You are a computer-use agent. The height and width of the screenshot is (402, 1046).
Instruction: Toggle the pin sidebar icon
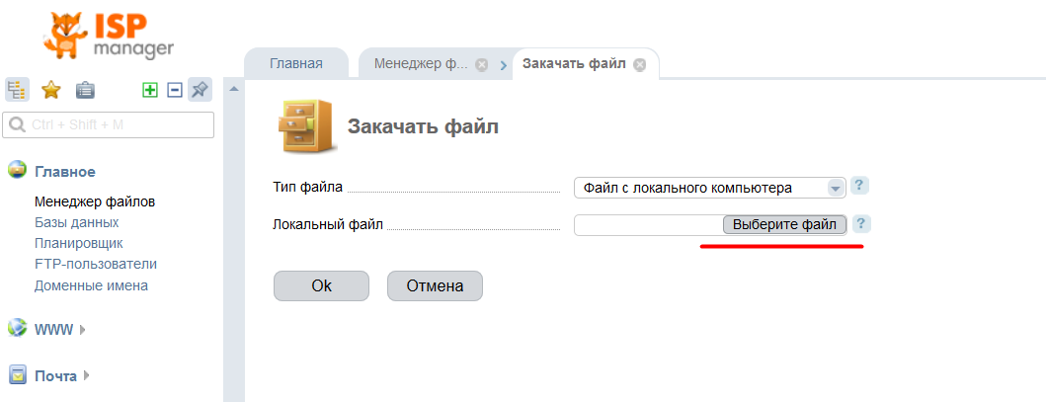pos(200,89)
